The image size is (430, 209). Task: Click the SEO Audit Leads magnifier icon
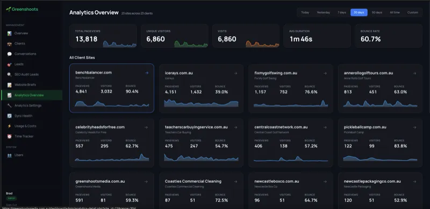coord(10,75)
